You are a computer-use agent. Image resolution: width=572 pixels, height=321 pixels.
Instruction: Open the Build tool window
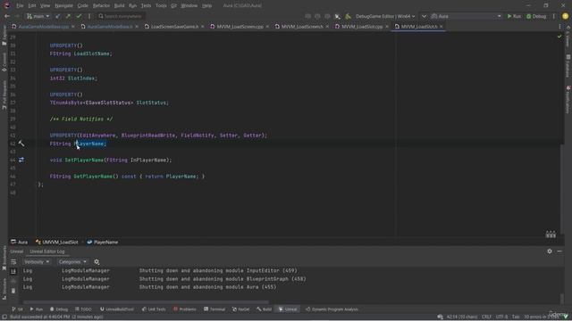coord(265,309)
